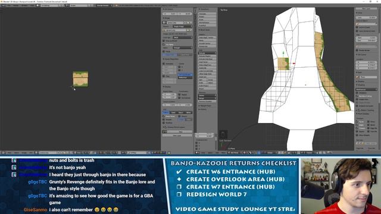The height and width of the screenshot is (214, 381).
Task: Collapse the UV Vertex panel header
Action: click(168, 9)
